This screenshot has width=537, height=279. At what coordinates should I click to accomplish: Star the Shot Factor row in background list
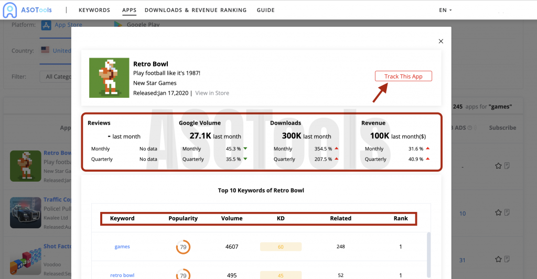[x=498, y=259]
